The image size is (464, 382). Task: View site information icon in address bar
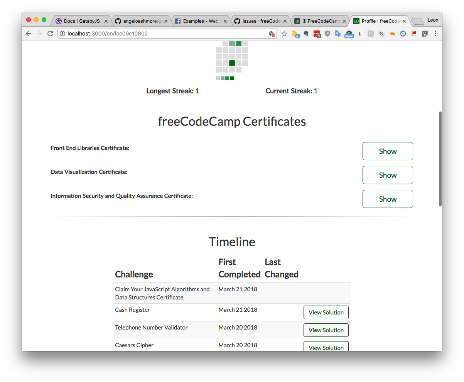62,34
